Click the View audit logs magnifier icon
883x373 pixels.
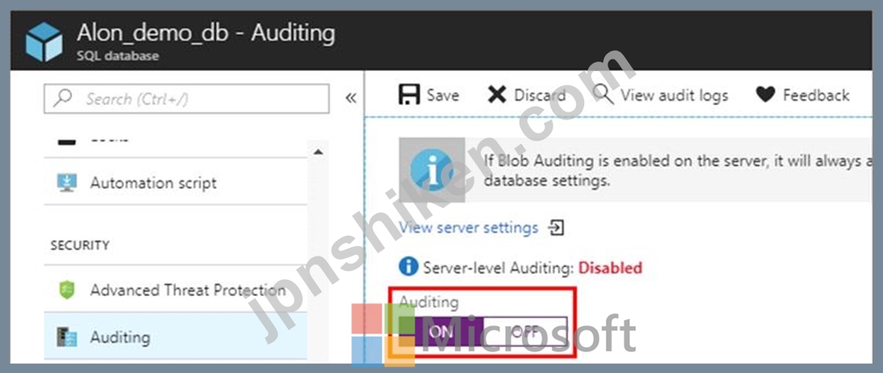(603, 95)
